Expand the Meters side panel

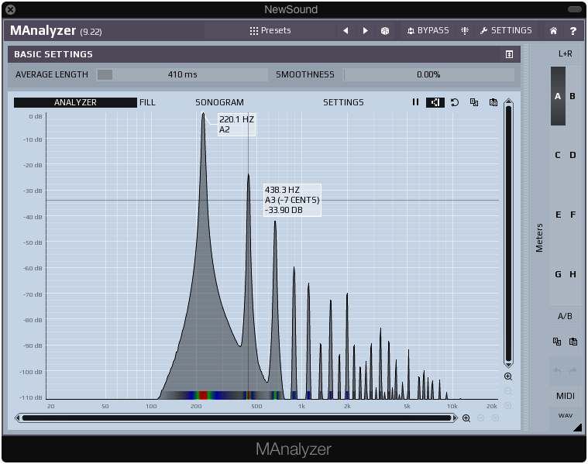coord(539,238)
